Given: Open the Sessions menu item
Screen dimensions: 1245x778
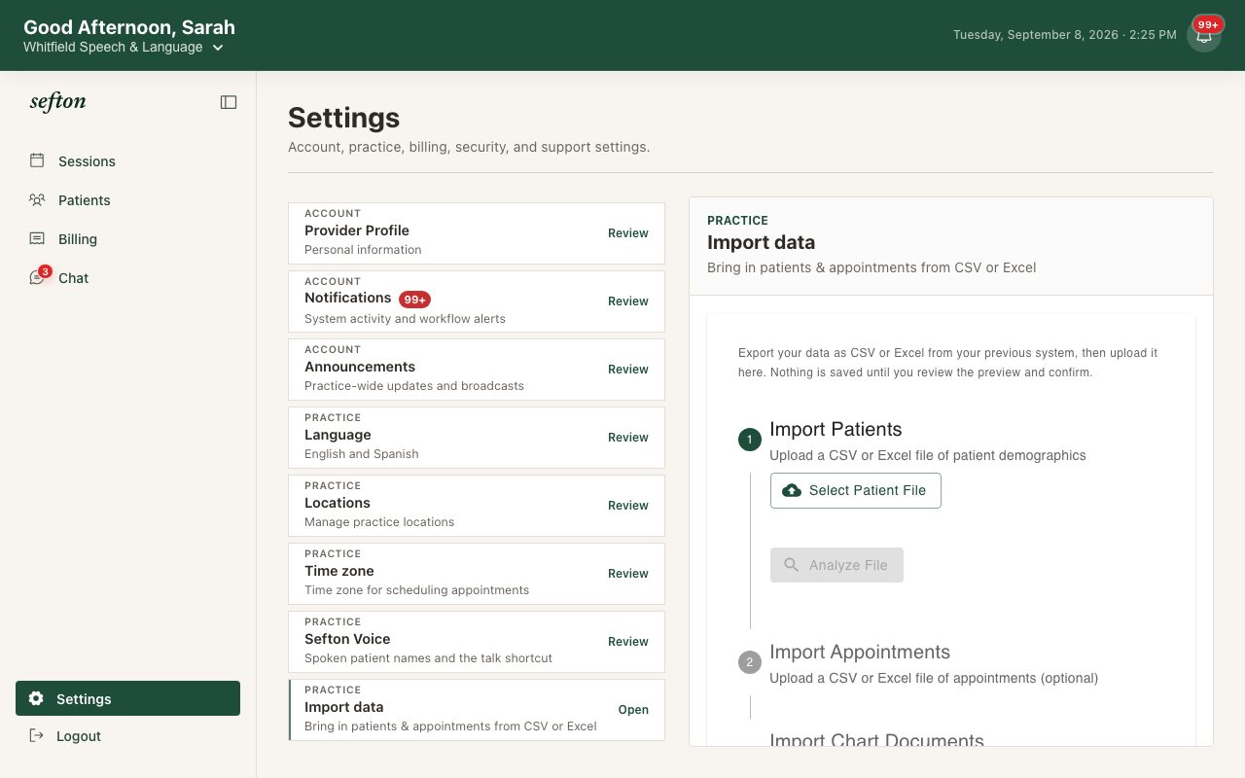Looking at the screenshot, I should (x=127, y=161).
